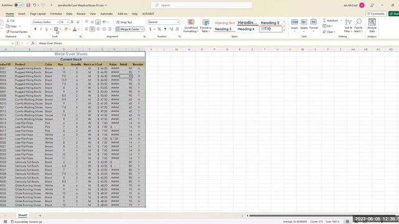Open the Clear dropdown in Editing group

tap(329, 32)
